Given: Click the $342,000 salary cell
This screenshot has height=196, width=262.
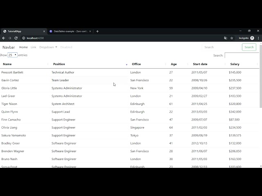Looking at the screenshot, I should click(235, 112).
